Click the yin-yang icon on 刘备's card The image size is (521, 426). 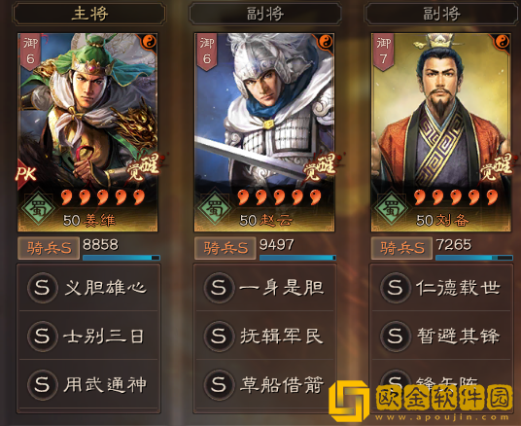(x=503, y=42)
